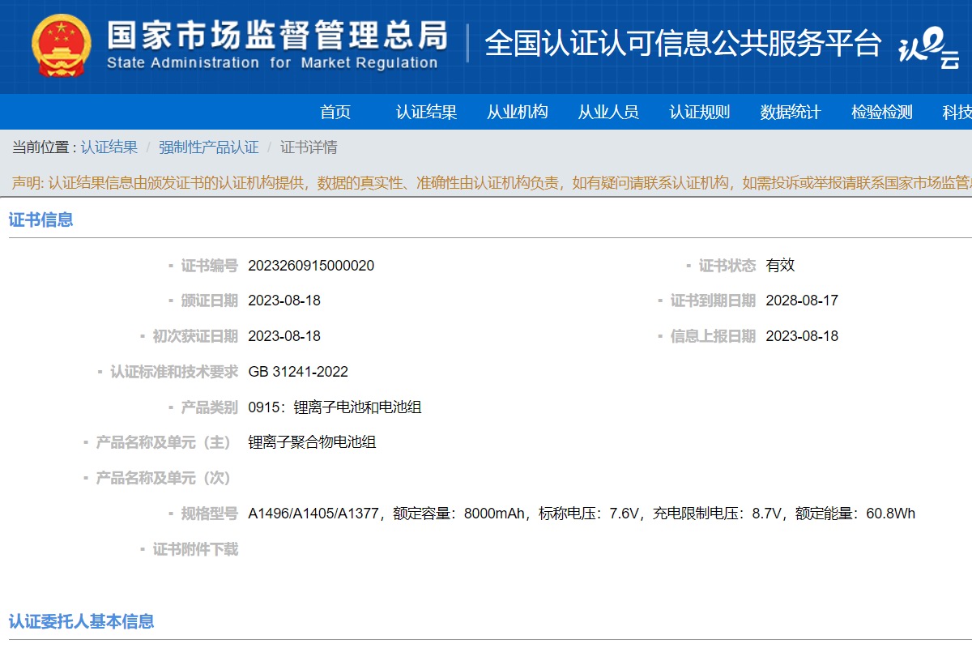Click the 证书信息 section header
The width and height of the screenshot is (972, 648).
click(40, 220)
